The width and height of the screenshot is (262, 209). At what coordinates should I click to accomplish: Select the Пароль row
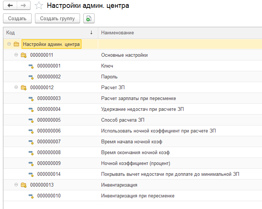tap(109, 77)
